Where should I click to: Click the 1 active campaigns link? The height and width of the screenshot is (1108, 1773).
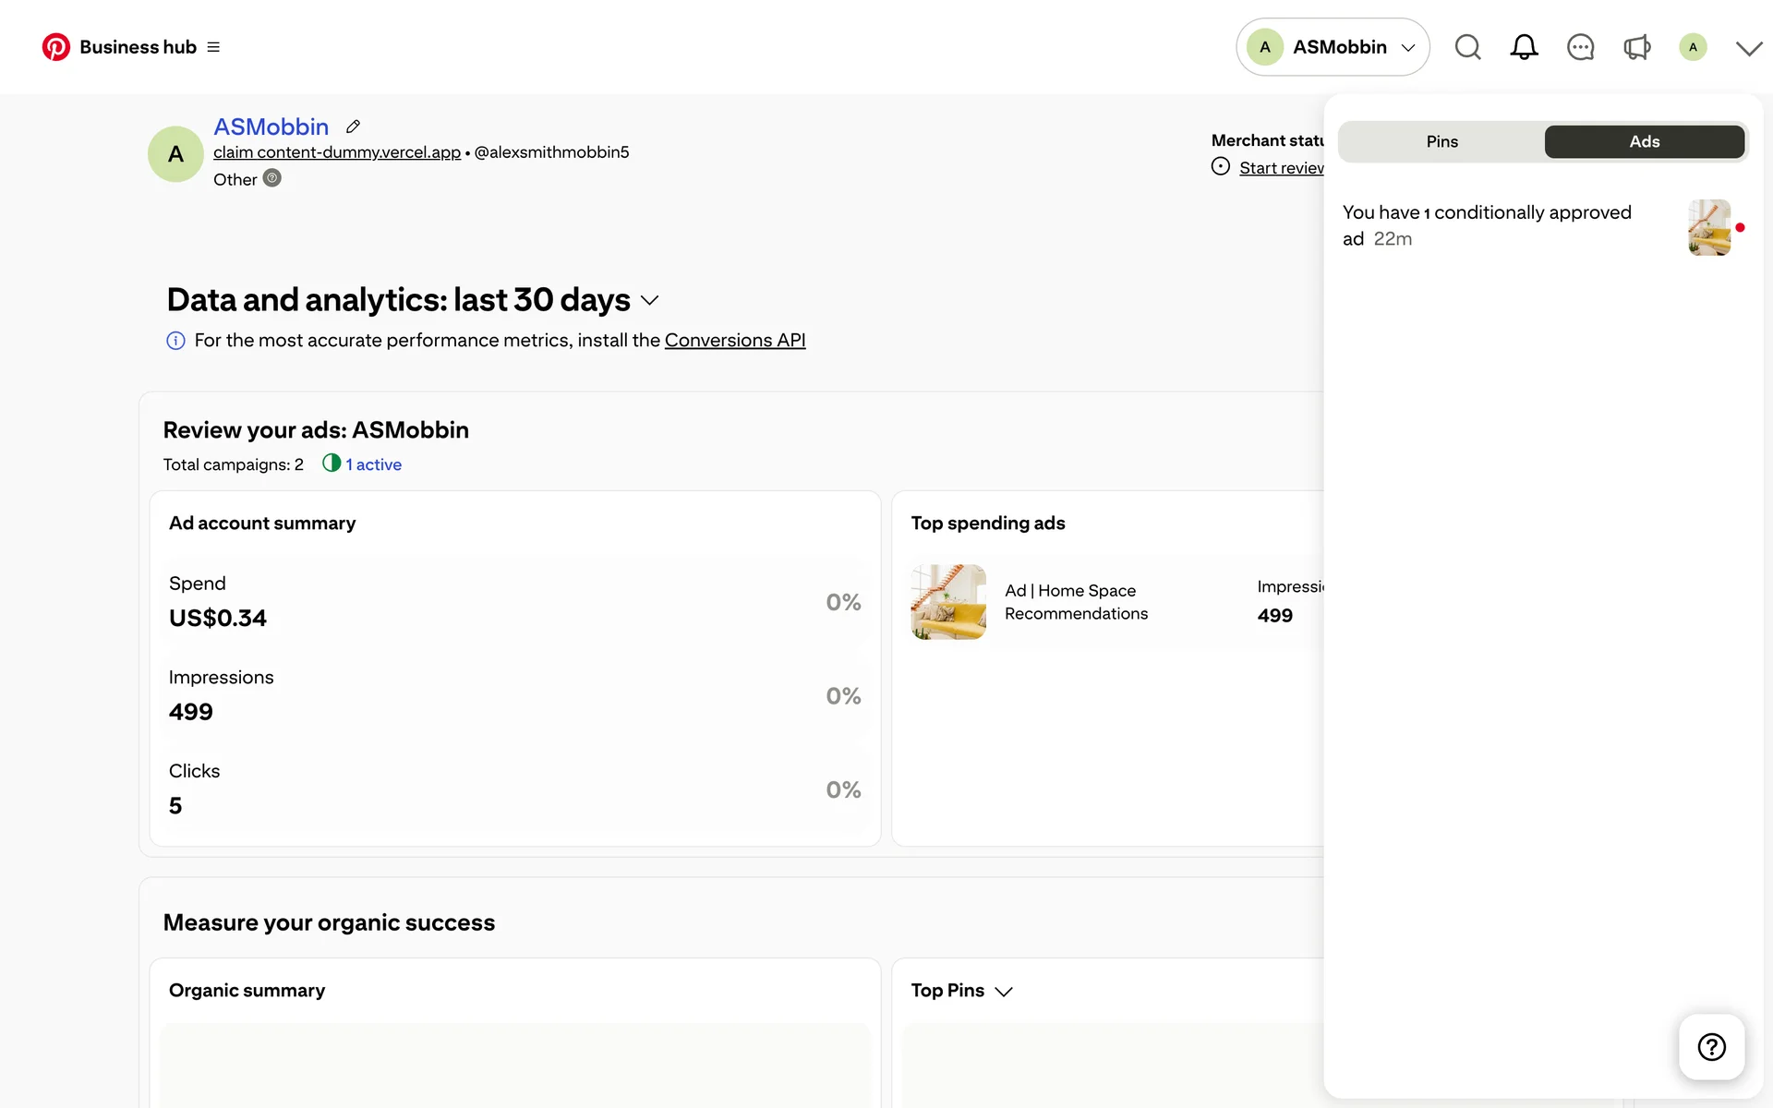tap(372, 464)
